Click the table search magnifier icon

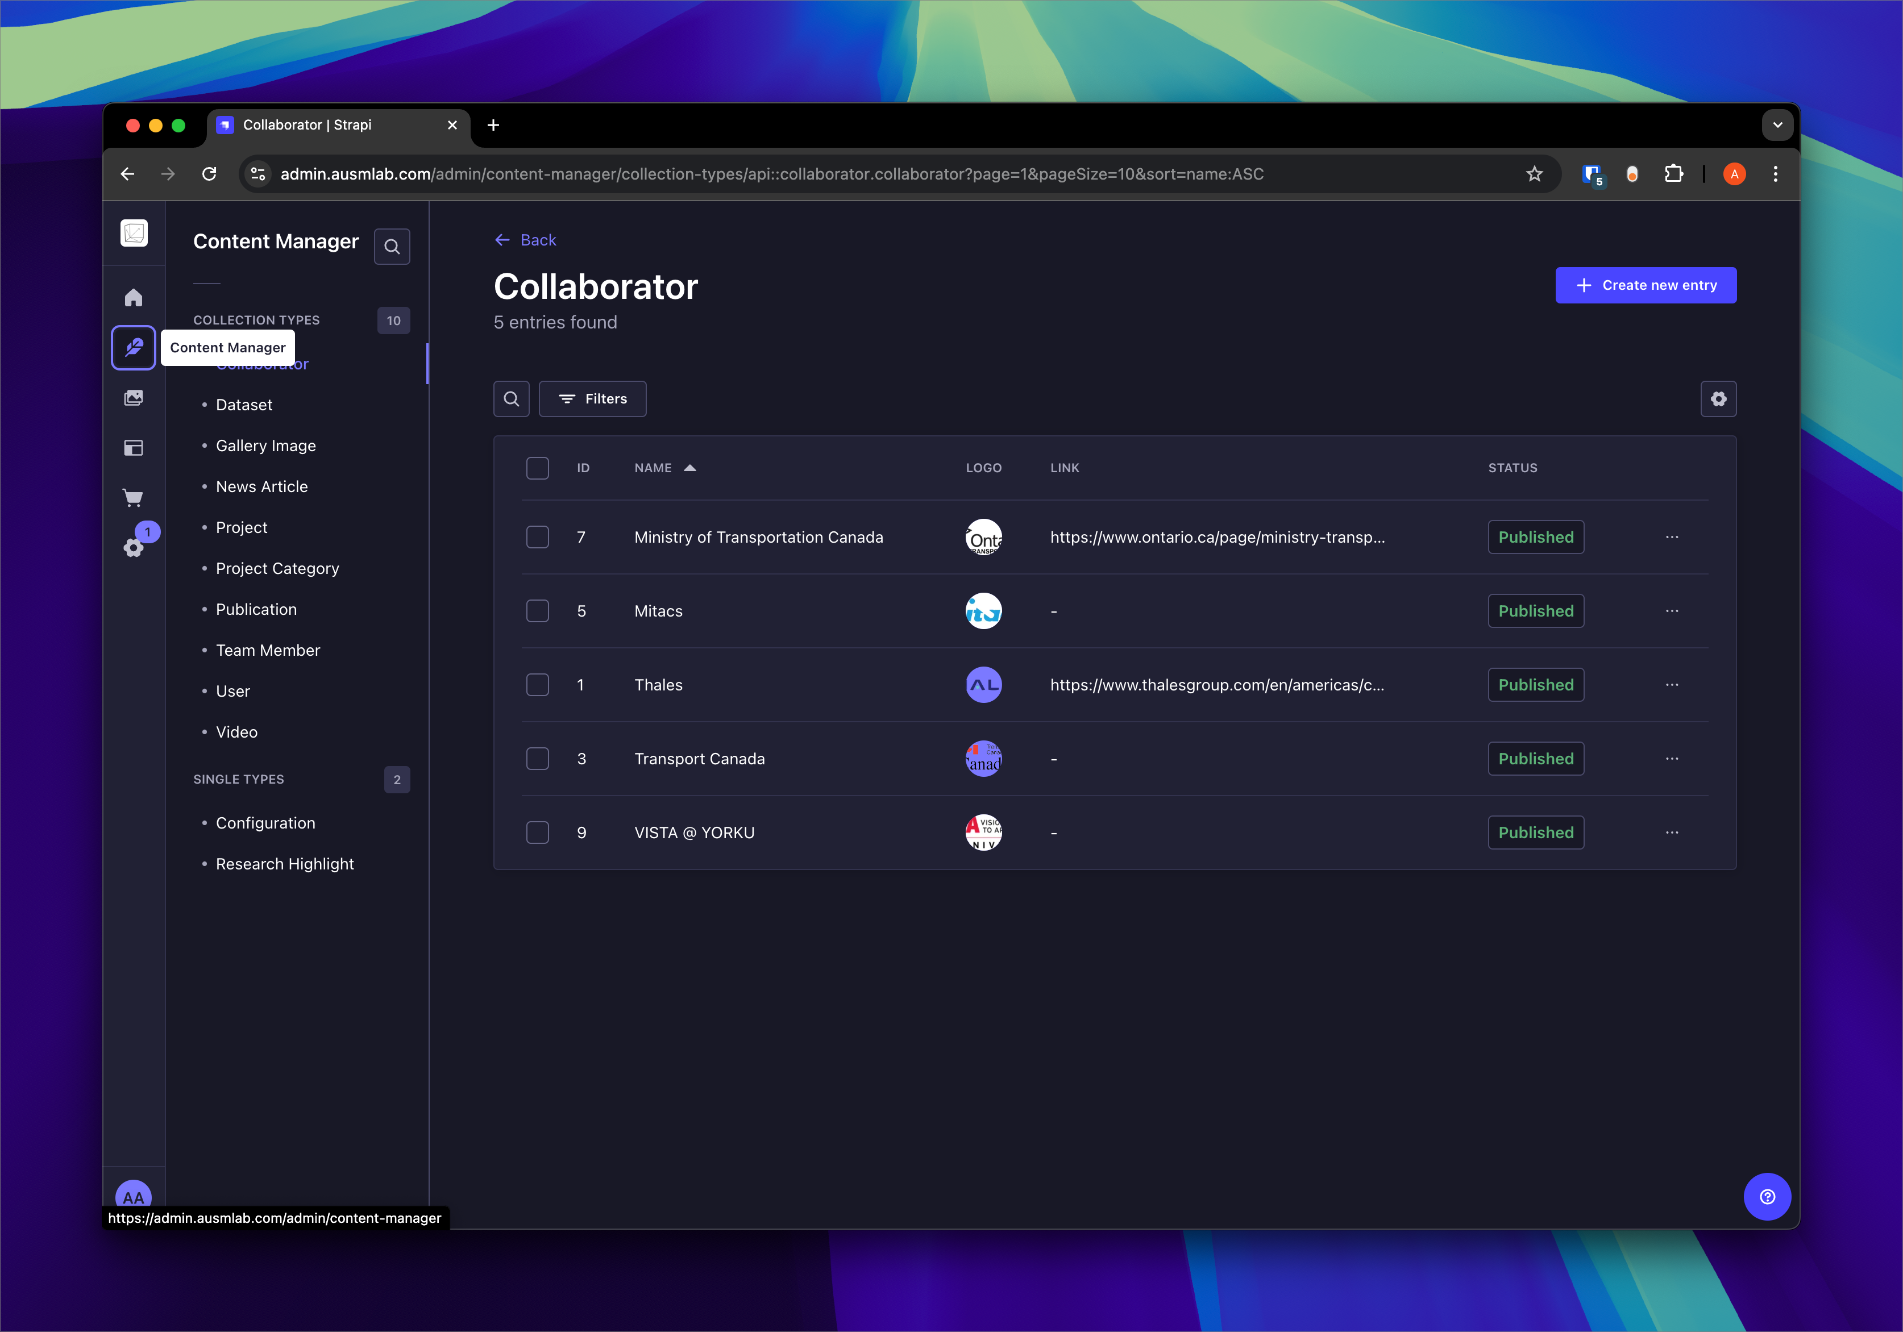tap(512, 399)
